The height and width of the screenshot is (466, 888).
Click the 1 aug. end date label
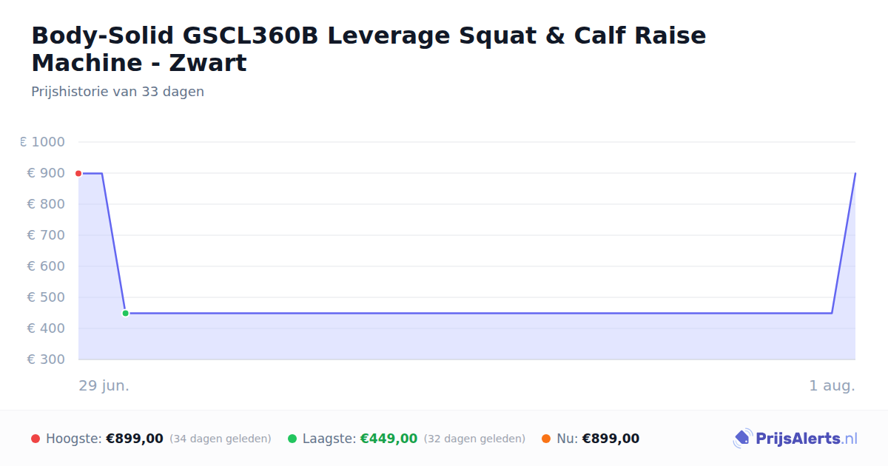click(832, 386)
